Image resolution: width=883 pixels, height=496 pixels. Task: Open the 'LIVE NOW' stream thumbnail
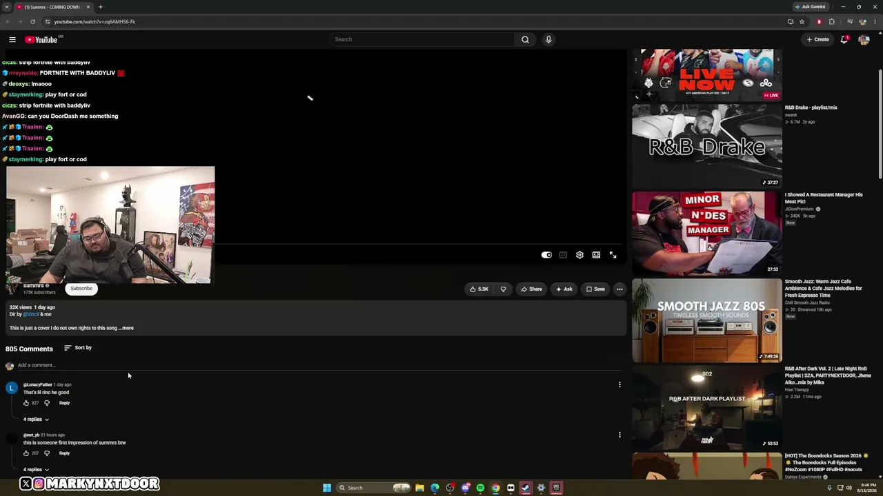[x=707, y=74]
